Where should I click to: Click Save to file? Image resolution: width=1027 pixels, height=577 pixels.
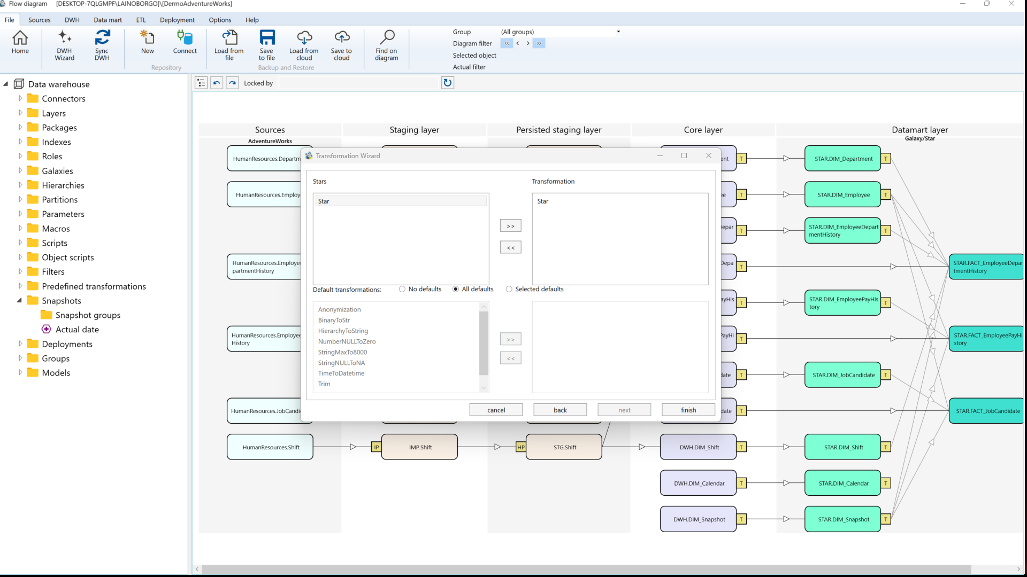coord(267,45)
